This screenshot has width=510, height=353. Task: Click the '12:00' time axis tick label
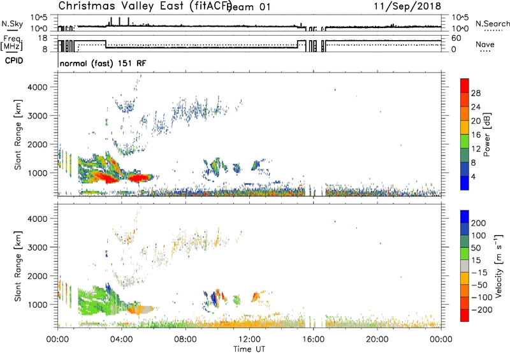pos(249,340)
